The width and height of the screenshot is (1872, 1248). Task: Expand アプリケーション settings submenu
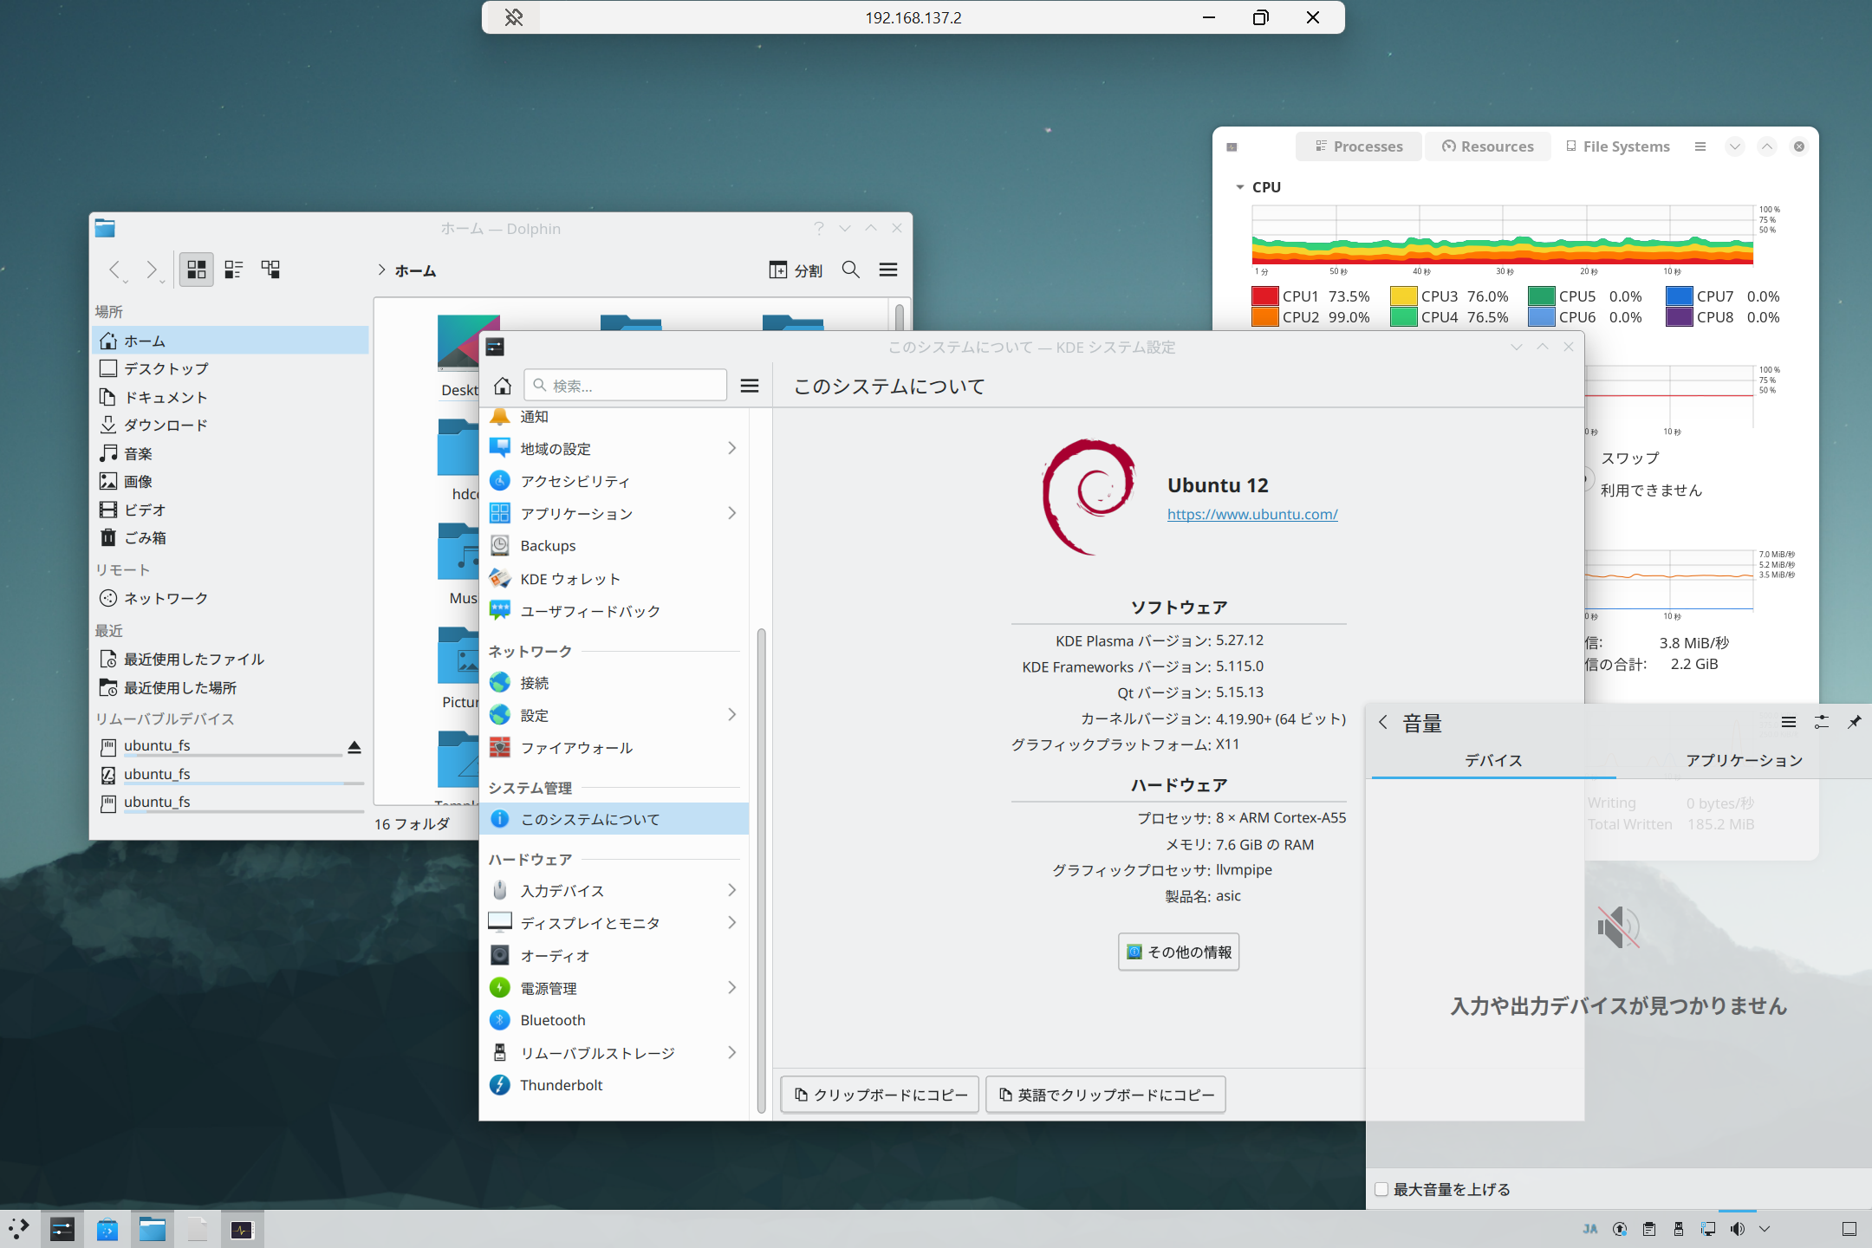[x=731, y=513]
